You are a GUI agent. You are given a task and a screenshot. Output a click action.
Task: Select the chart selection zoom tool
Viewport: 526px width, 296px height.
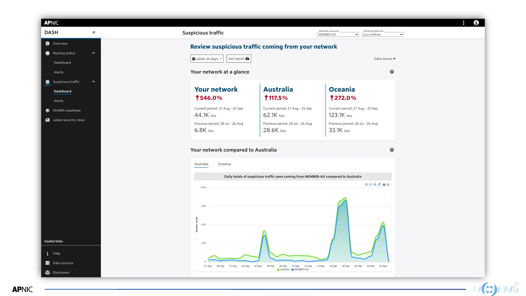pos(375,185)
